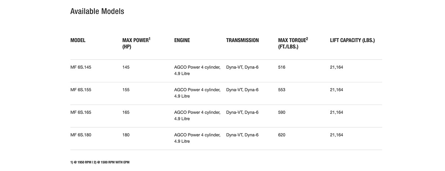This screenshot has height=171, width=445.
Task: Click the RPM footnote below the table
Action: click(x=100, y=162)
